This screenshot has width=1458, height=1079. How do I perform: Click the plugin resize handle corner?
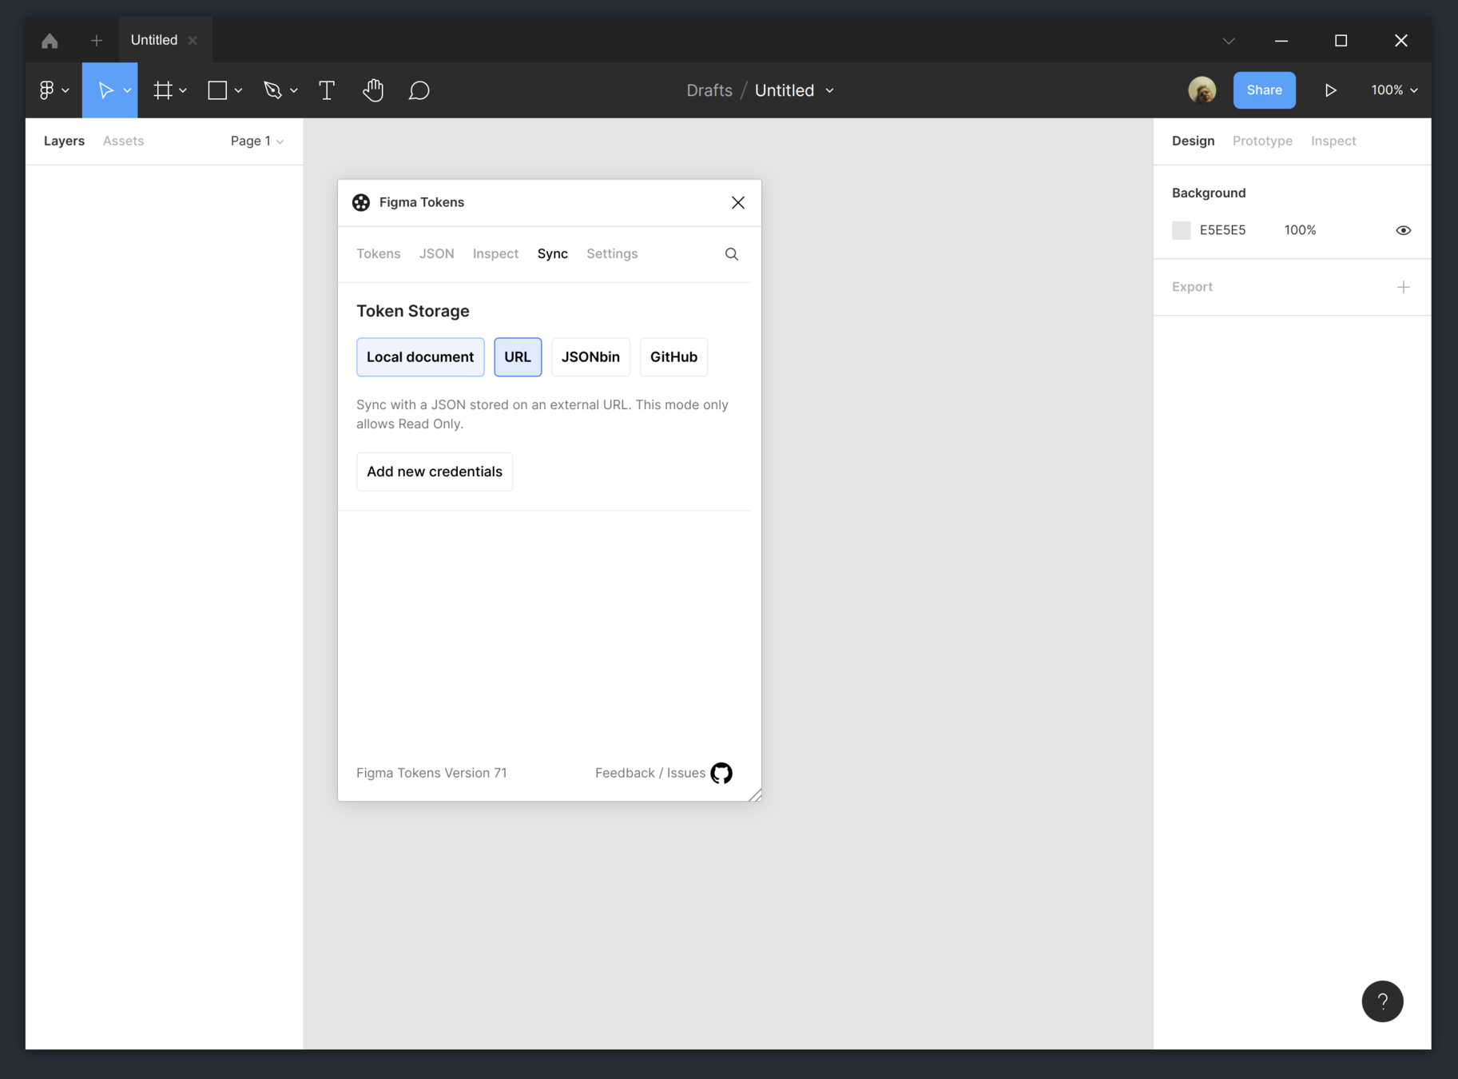[755, 794]
